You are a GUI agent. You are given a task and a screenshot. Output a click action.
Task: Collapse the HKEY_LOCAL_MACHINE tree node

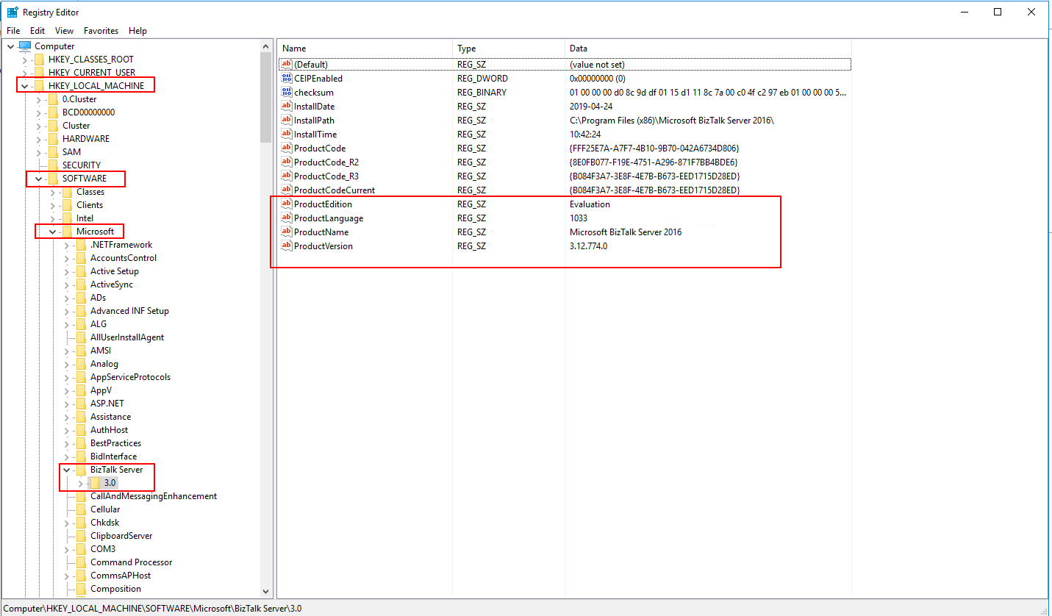[x=24, y=86]
